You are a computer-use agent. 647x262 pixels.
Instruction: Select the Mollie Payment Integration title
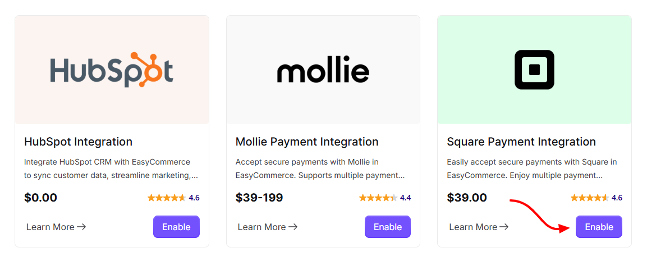click(x=307, y=142)
